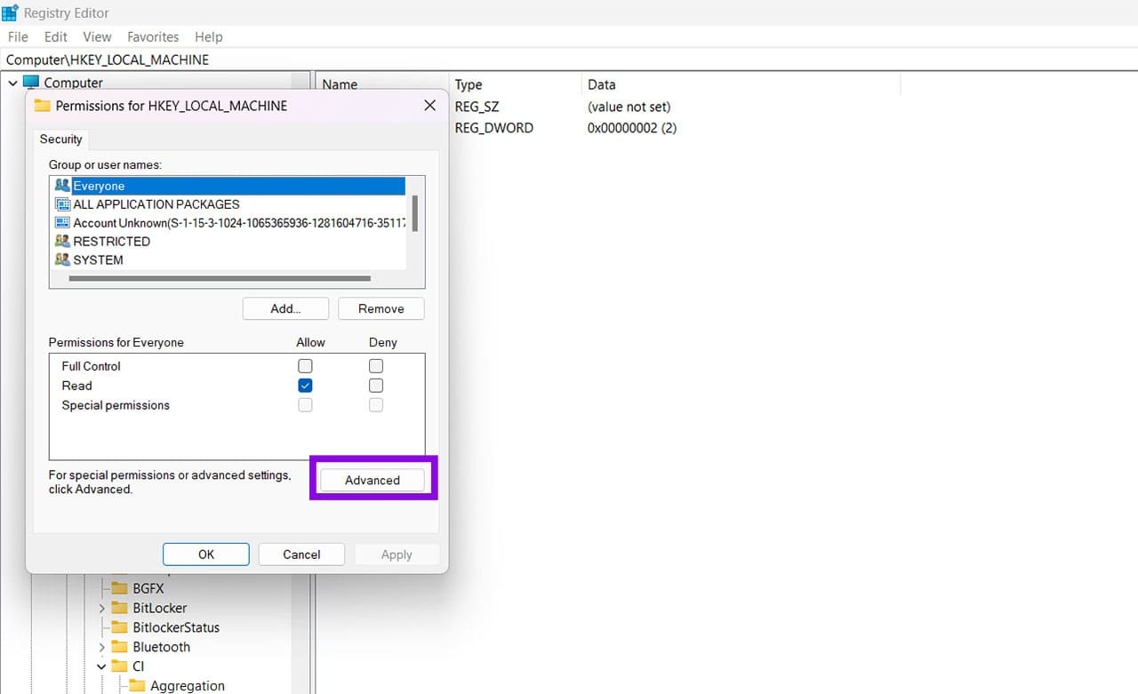Confirm the dialog with OK
The width and height of the screenshot is (1138, 694).
[206, 554]
